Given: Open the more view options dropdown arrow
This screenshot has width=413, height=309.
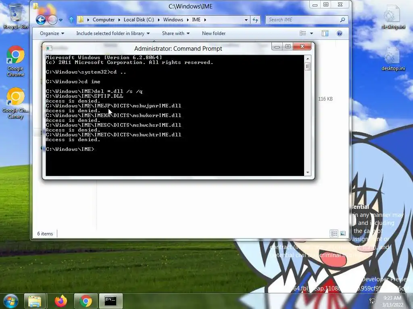Looking at the screenshot, I should [x=312, y=33].
